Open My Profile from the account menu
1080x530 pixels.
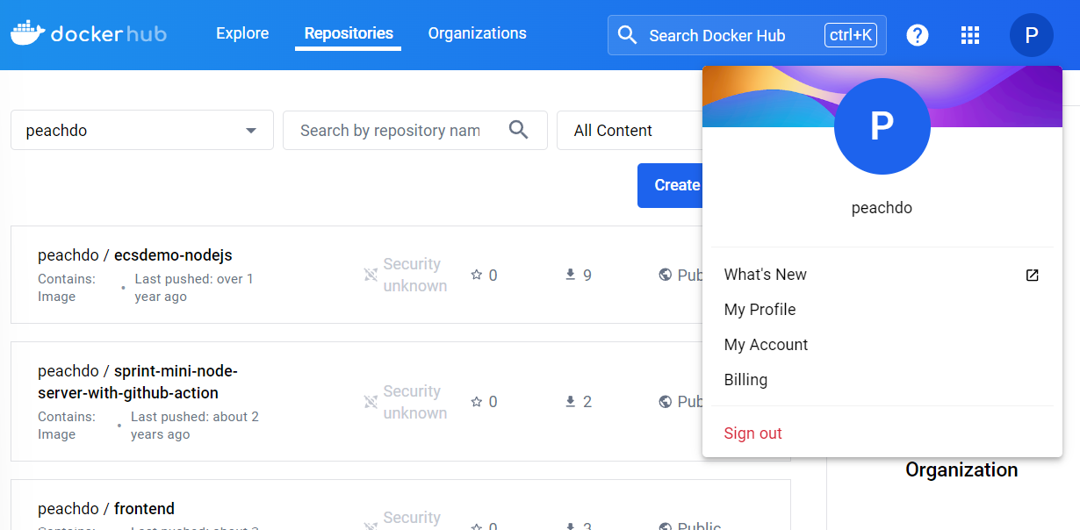click(x=882, y=310)
